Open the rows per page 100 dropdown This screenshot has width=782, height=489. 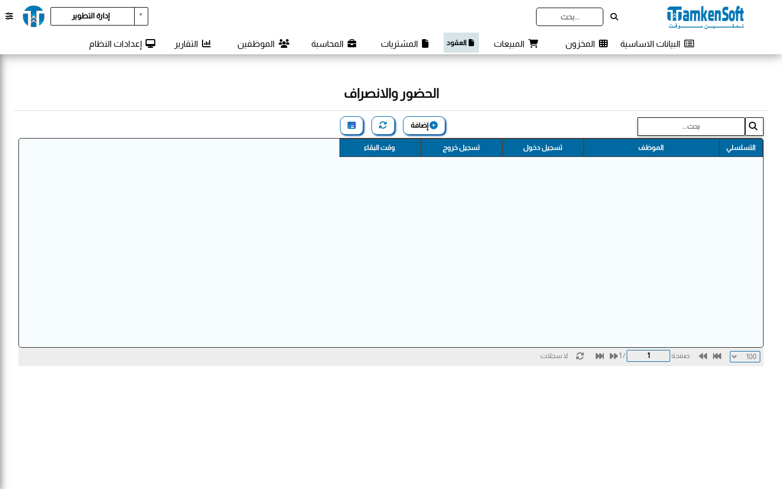745,356
